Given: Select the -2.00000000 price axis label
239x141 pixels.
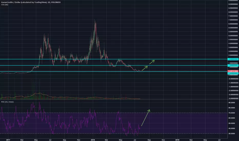Looking at the screenshot, I should (x=233, y=90).
